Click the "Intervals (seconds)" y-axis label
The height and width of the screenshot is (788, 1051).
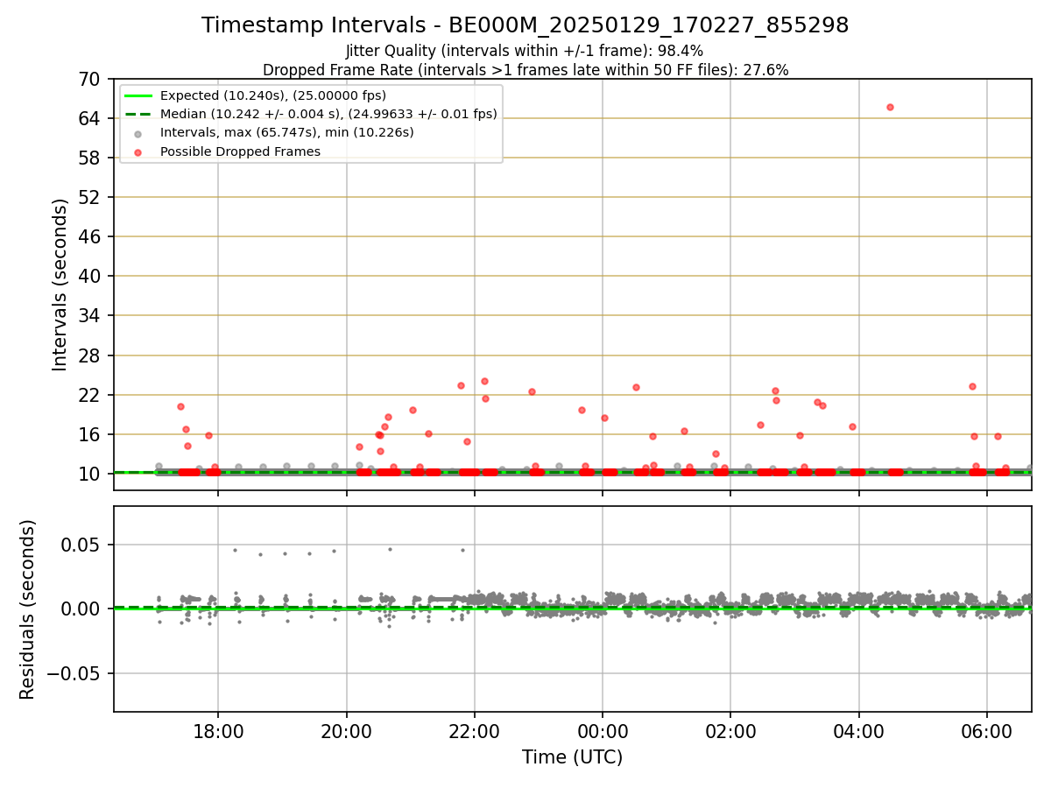click(x=60, y=285)
